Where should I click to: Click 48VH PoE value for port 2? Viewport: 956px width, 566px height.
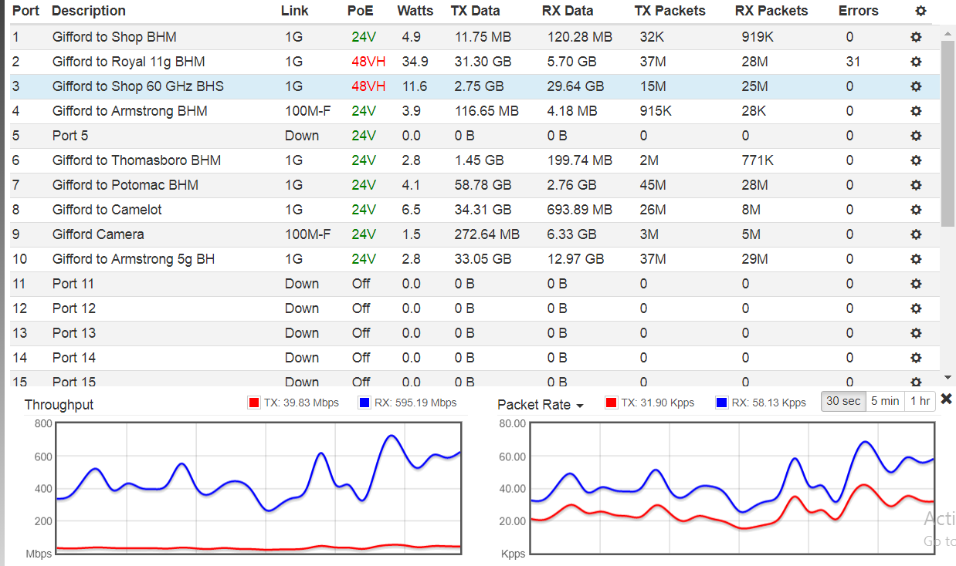tap(368, 62)
